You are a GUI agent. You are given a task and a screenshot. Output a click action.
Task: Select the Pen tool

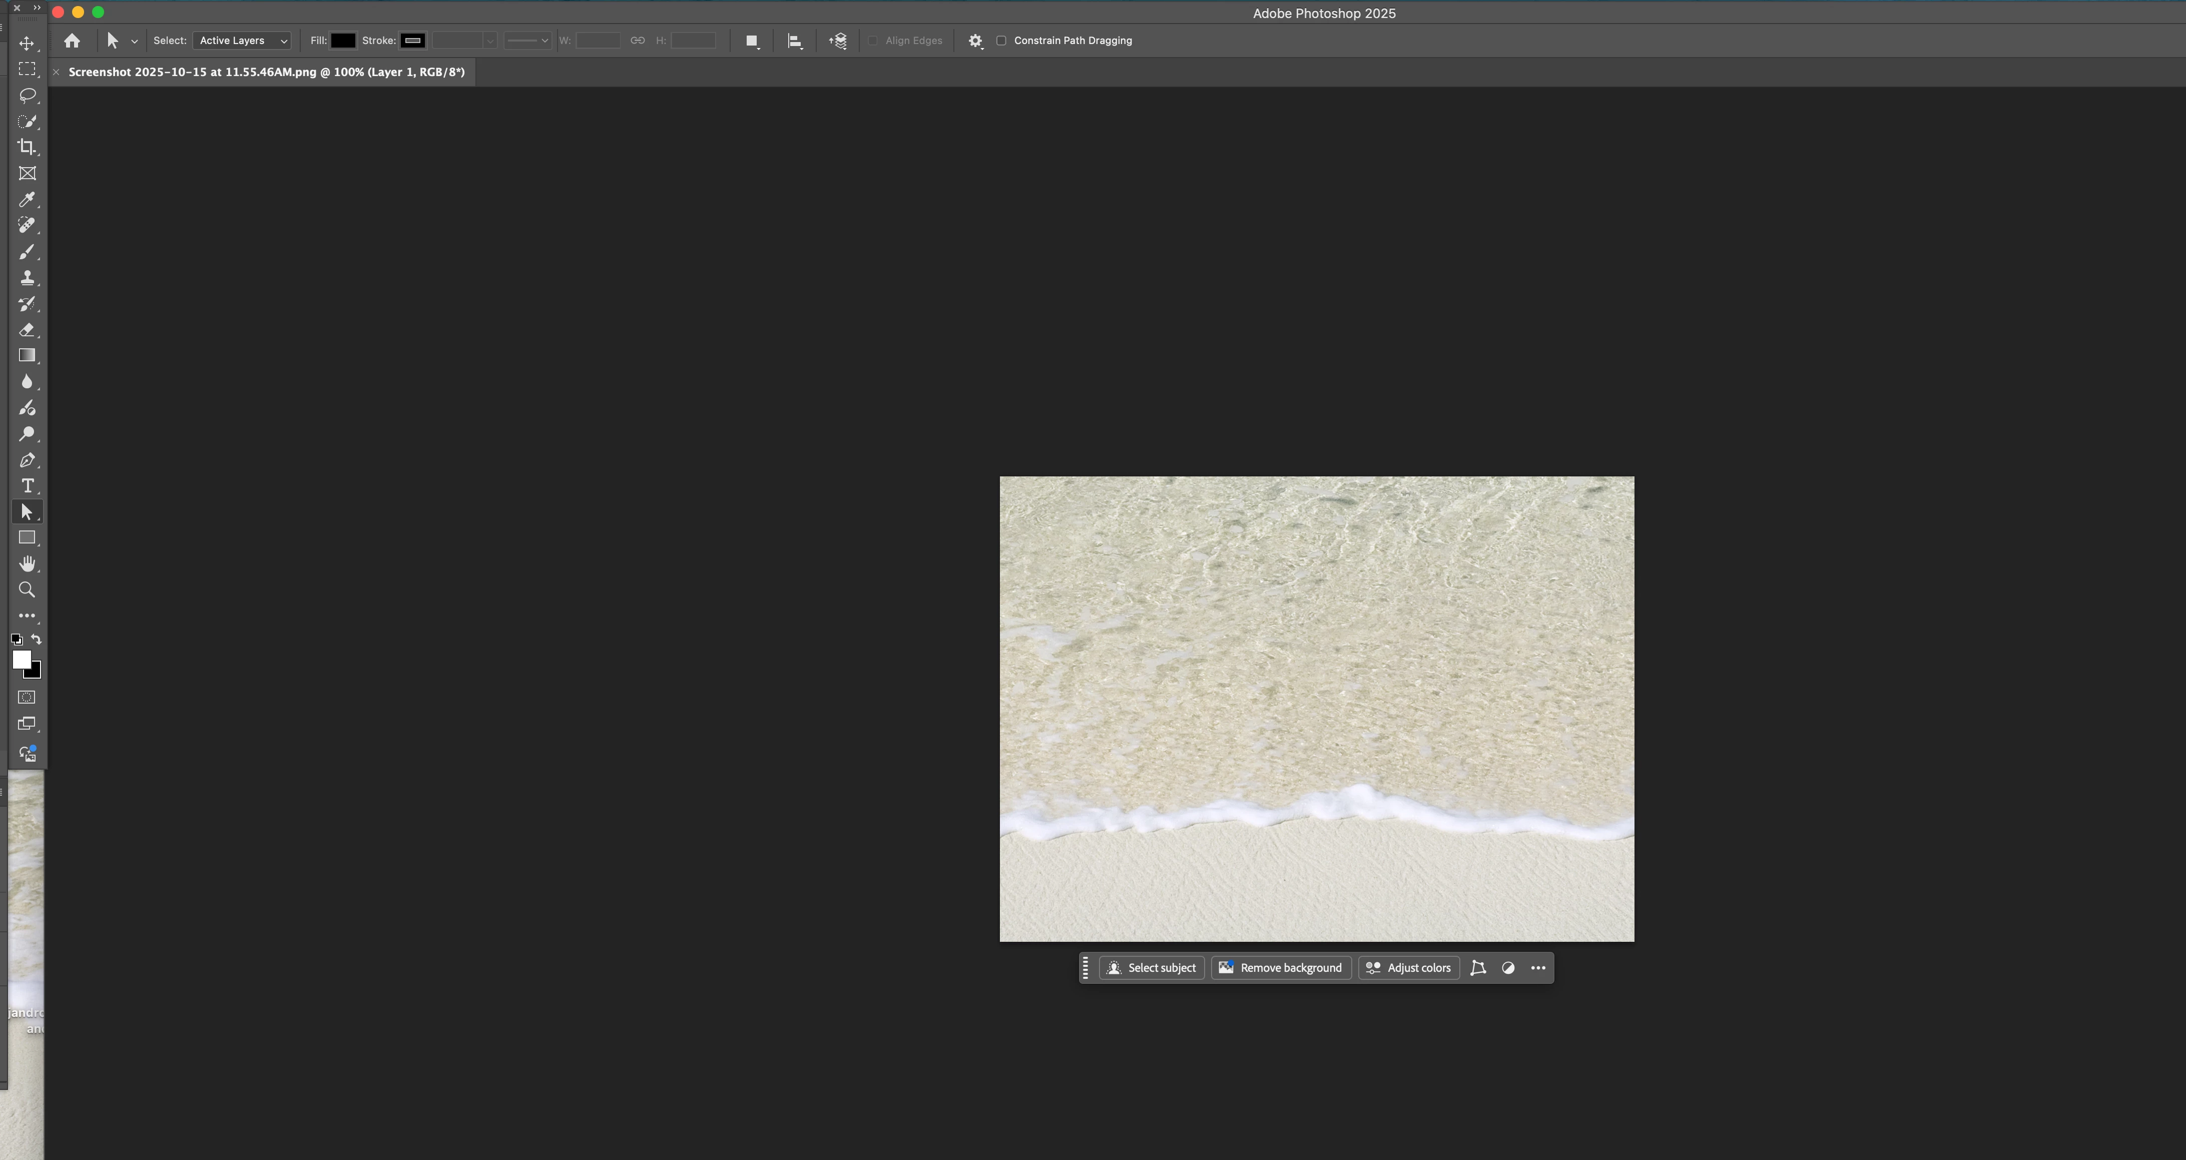pos(27,460)
